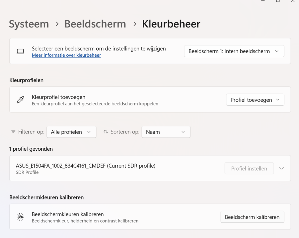The image size is (299, 238).
Task: Click the sort arrows icon
Action: point(106,132)
